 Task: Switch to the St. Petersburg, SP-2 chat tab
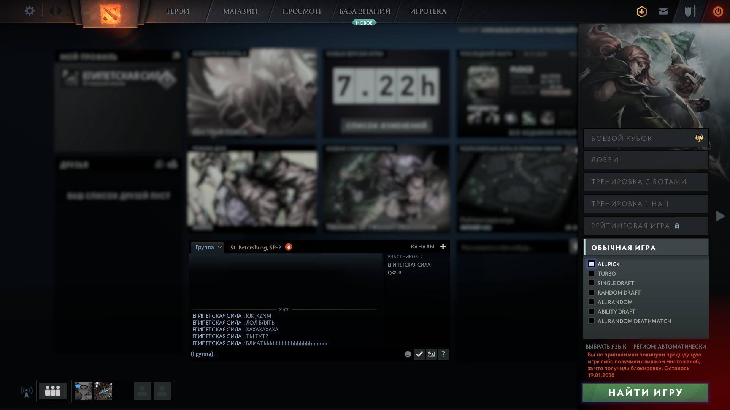pos(255,247)
